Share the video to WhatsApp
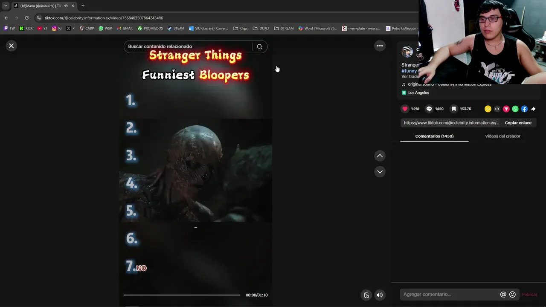The width and height of the screenshot is (546, 307). coord(515,109)
